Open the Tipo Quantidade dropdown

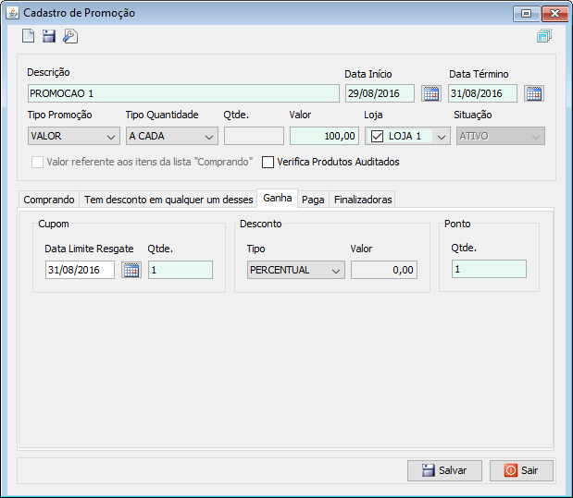209,136
